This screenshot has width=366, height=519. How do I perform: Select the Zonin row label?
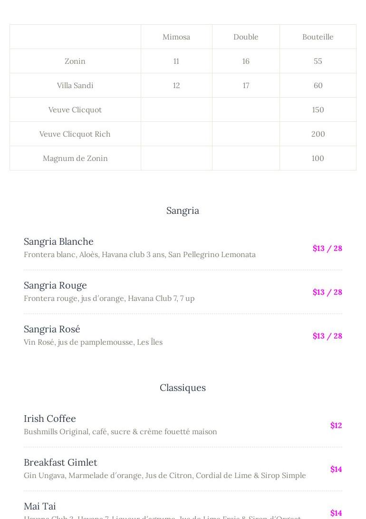coord(75,61)
